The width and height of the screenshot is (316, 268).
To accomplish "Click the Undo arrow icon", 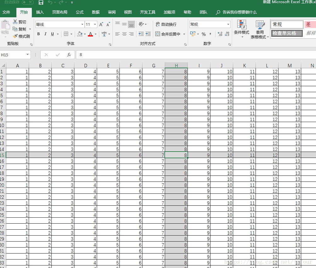I will [x=50, y=3].
